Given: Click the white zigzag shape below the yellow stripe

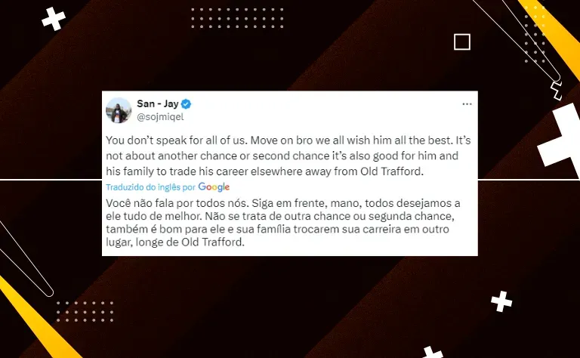Looking at the screenshot, I should click(x=557, y=91).
